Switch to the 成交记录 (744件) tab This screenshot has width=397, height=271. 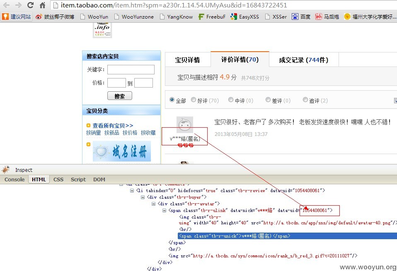coord(304,60)
